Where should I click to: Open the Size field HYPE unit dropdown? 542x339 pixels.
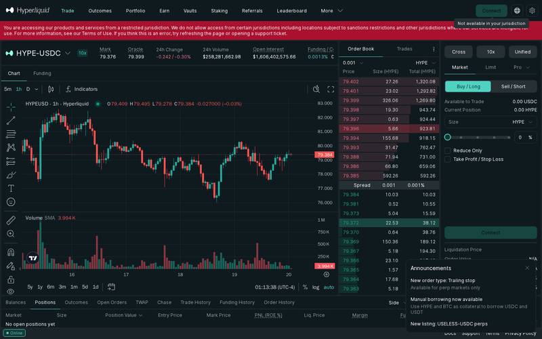pyautogui.click(x=522, y=122)
